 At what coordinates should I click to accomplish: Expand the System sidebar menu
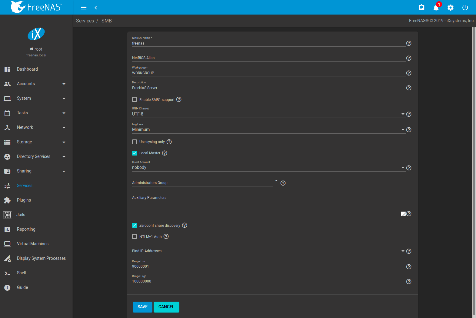(x=36, y=98)
